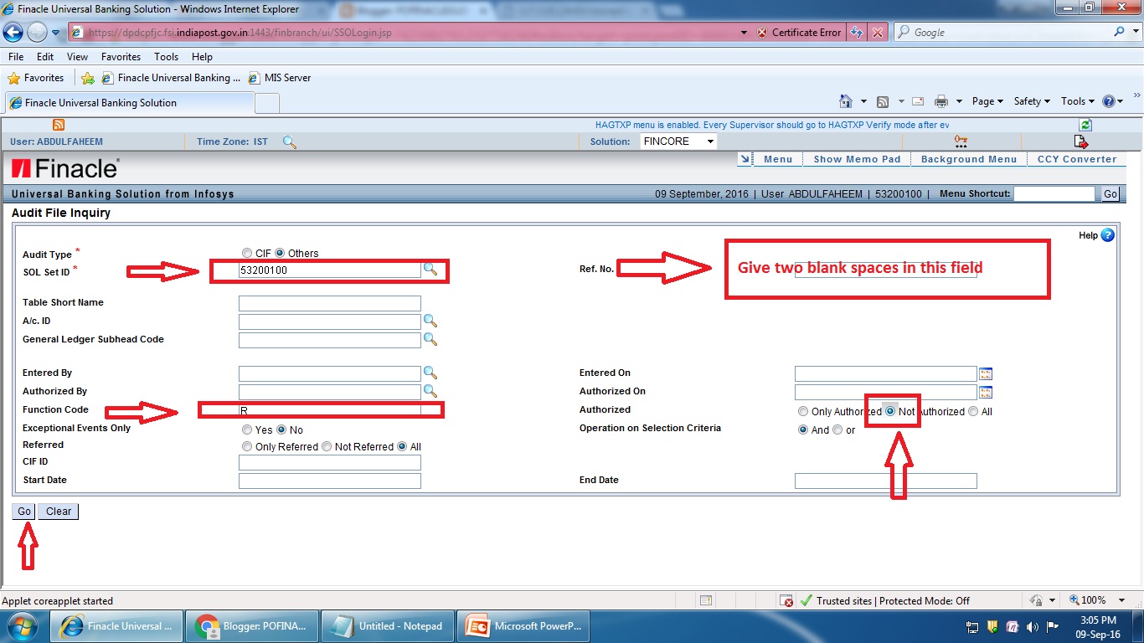The width and height of the screenshot is (1144, 643).
Task: Open the Entered By search lookup
Action: pyautogui.click(x=430, y=373)
